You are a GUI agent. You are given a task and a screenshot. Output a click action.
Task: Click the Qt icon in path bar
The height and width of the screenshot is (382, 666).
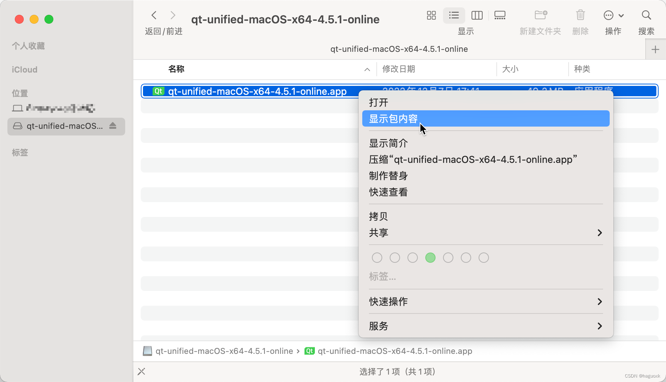click(x=309, y=351)
